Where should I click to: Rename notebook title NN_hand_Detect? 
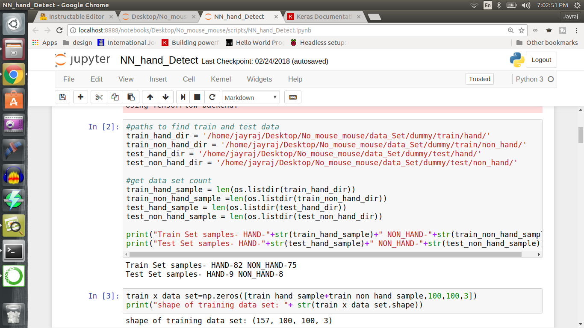coord(159,60)
